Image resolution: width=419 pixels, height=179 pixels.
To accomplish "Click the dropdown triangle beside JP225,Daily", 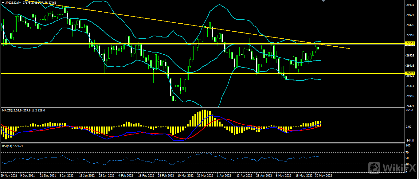I will pyautogui.click(x=2, y=2).
